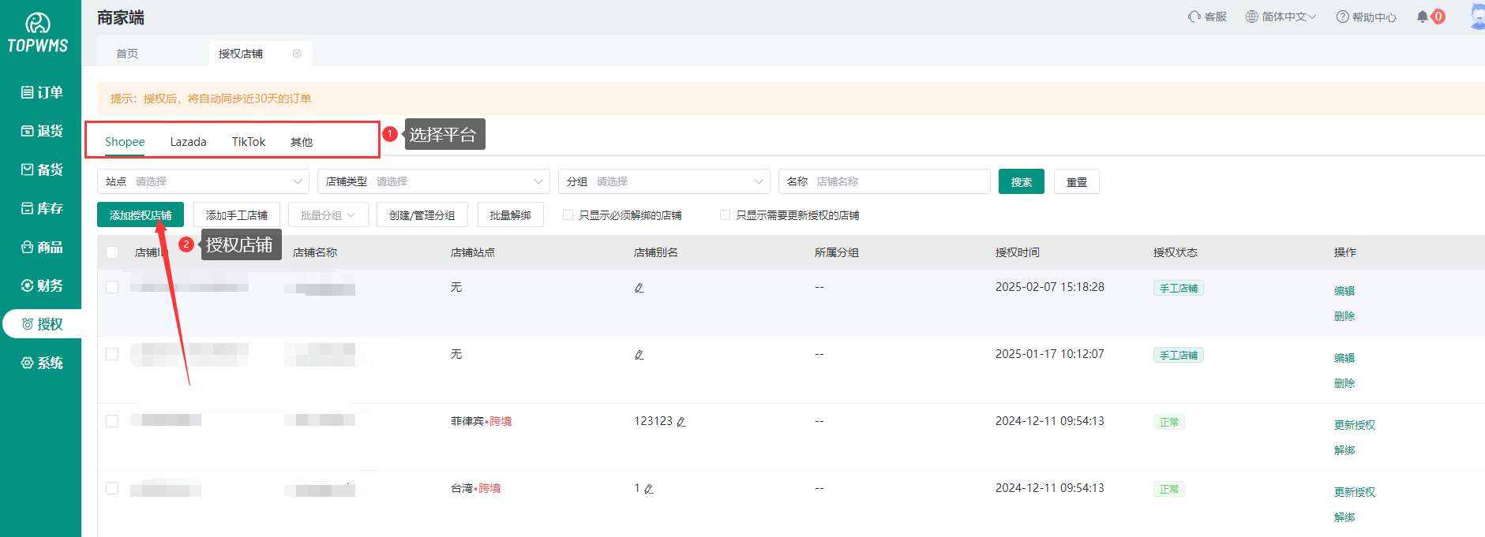1485x537 pixels.
Task: Enable 只显示必须解绑的店铺 checkbox
Action: point(568,215)
